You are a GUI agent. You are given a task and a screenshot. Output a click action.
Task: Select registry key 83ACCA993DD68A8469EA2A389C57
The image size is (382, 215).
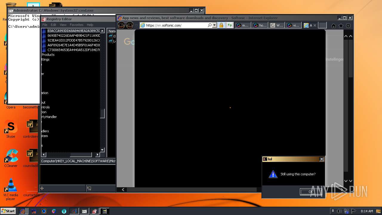tap(73, 31)
